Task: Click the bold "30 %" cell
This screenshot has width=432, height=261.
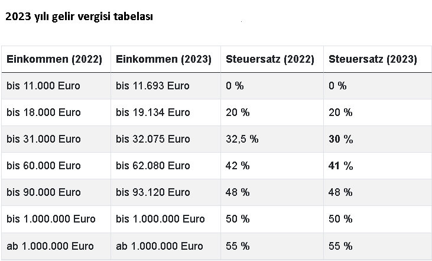Action: click(340, 139)
